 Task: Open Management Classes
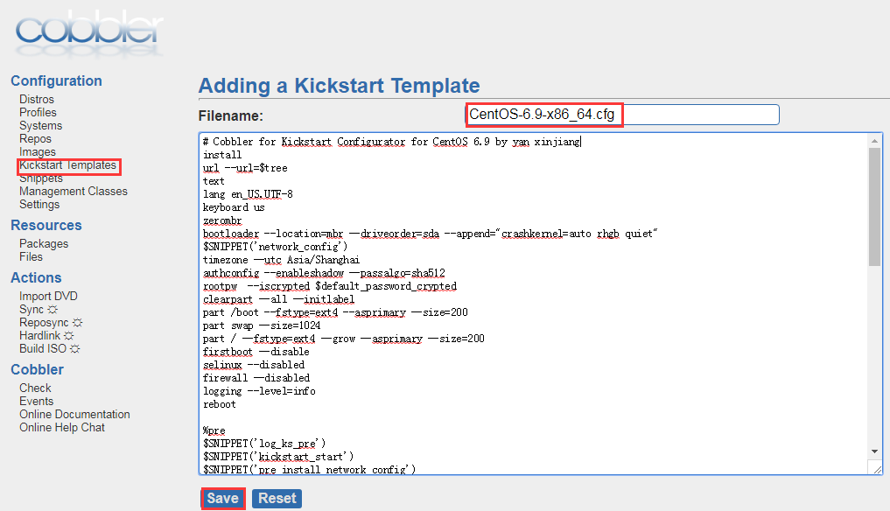tap(74, 192)
